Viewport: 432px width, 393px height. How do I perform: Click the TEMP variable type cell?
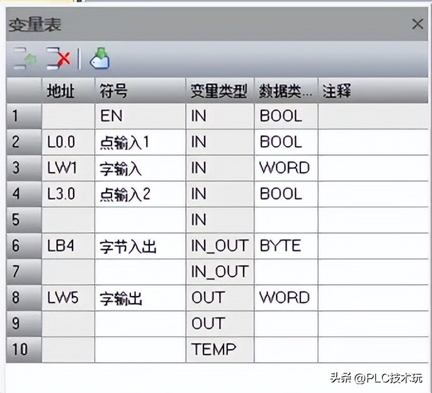[220, 350]
